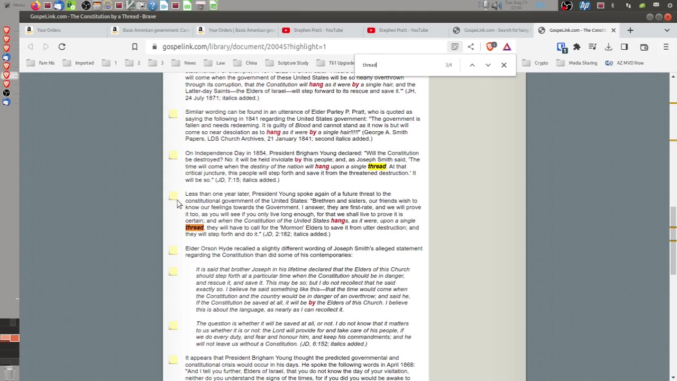Launch Firefox from the top panel

(35, 6)
